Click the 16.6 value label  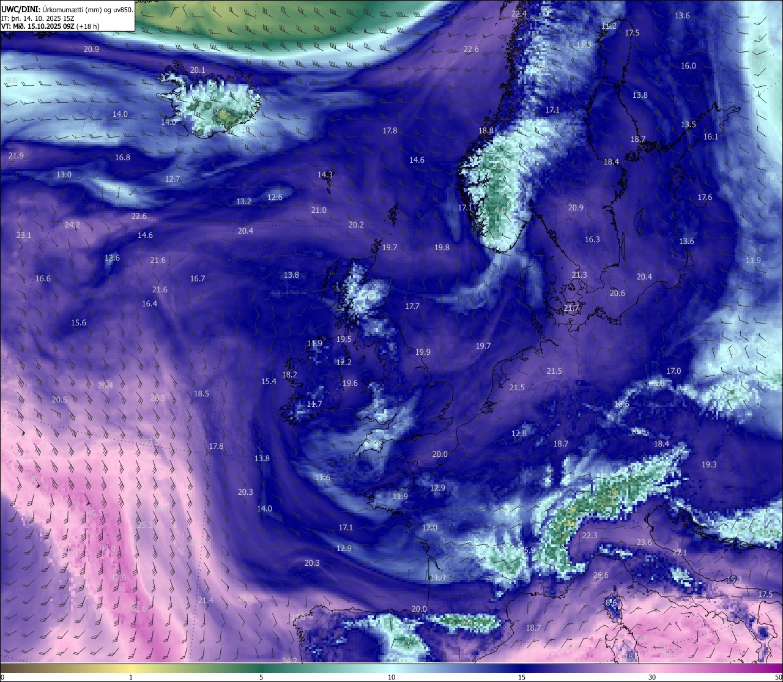click(43, 278)
